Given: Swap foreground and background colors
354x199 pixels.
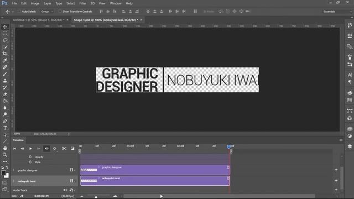Looking at the screenshot, I should 7,167.
